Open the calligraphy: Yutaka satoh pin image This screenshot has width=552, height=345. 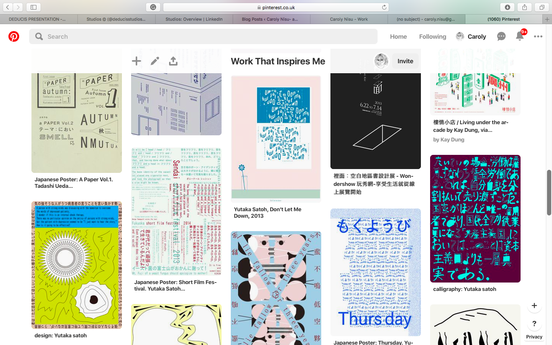475,219
